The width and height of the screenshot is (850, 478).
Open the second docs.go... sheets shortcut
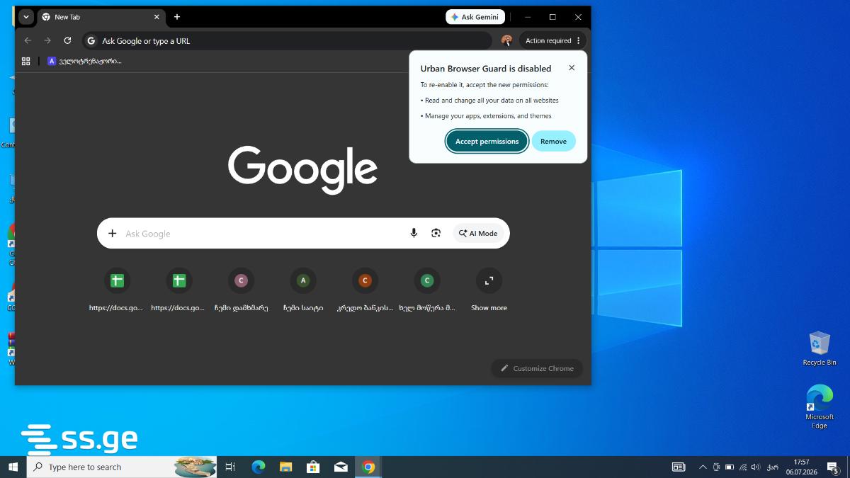[179, 290]
